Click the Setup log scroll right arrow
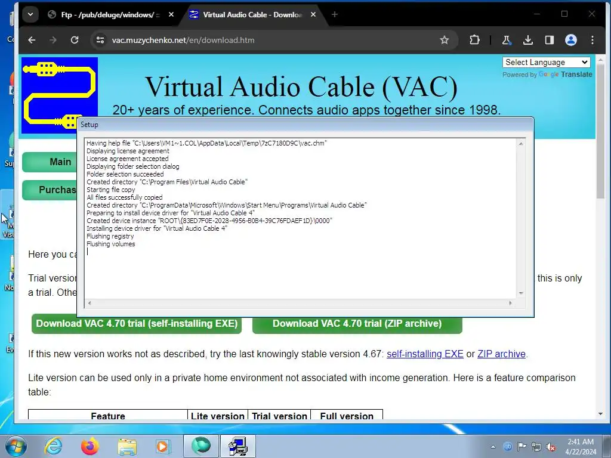Screen dimensions: 611x458 pos(511,303)
